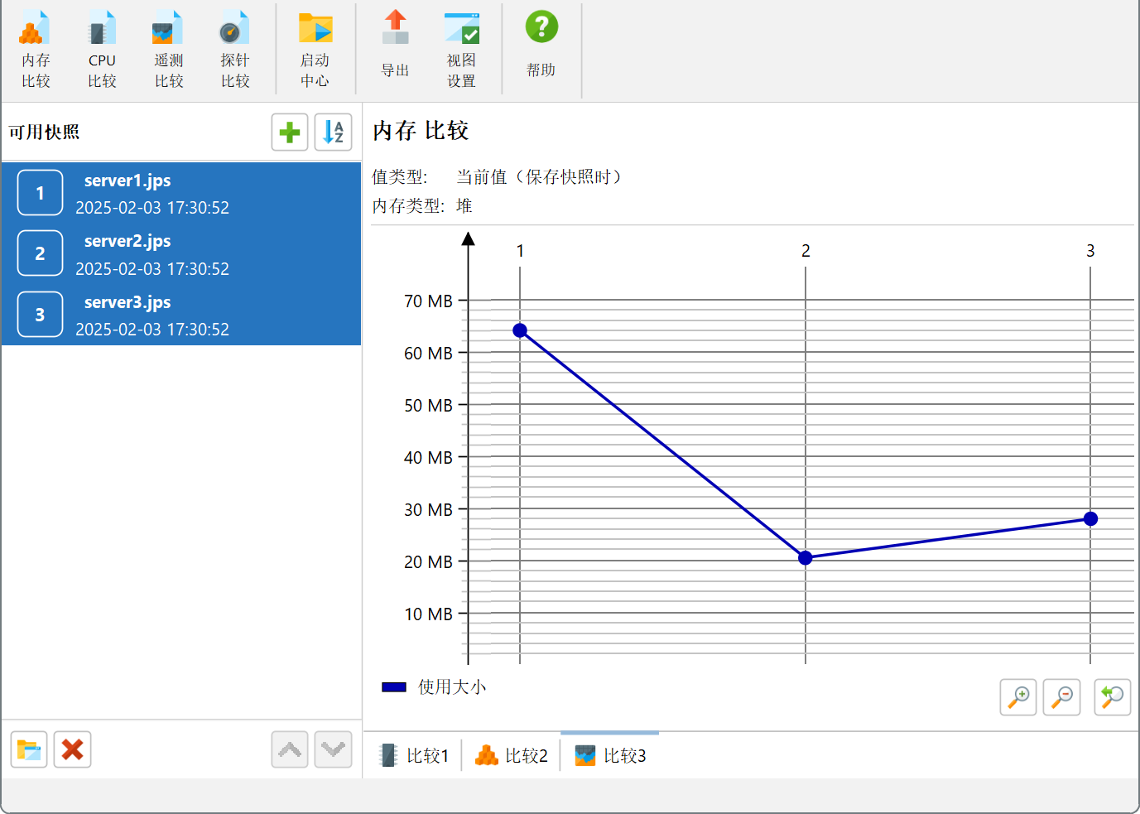Click the 10 MB axis label
The image size is (1140, 814).
[428, 614]
